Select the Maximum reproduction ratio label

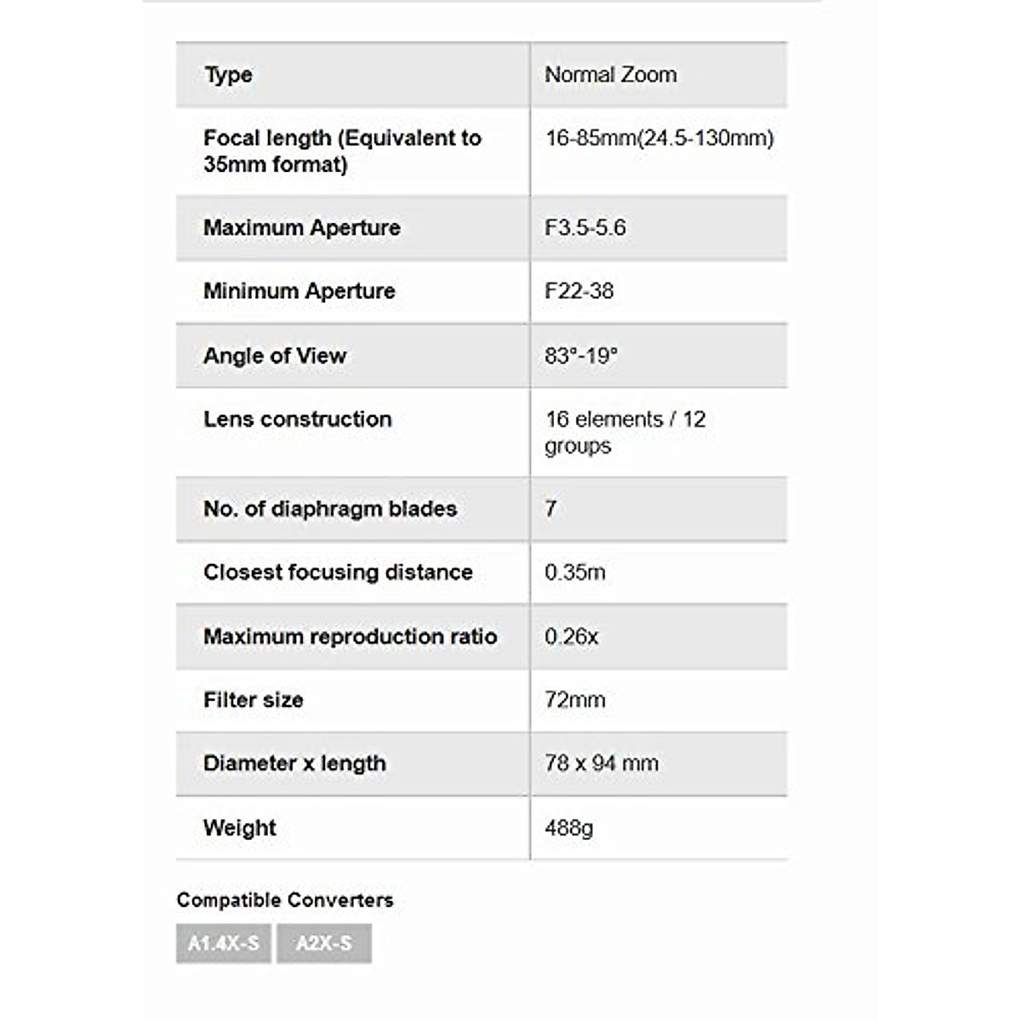point(350,636)
